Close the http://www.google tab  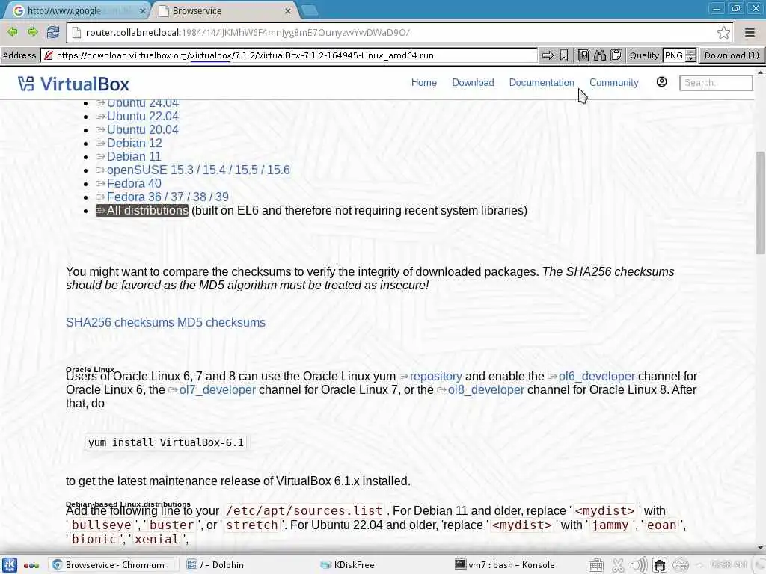point(143,10)
